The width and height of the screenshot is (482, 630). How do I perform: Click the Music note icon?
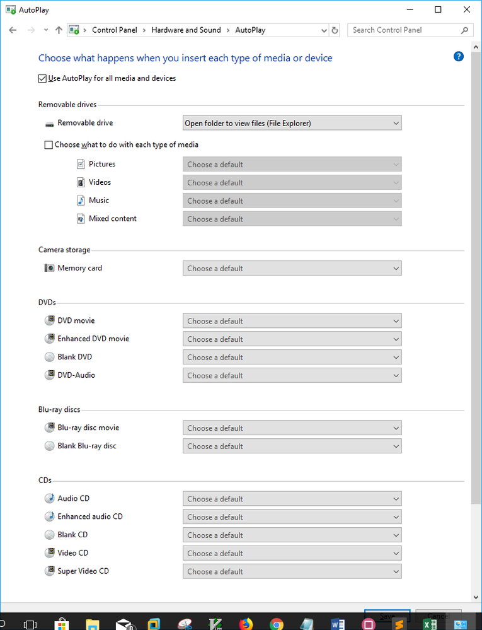81,201
